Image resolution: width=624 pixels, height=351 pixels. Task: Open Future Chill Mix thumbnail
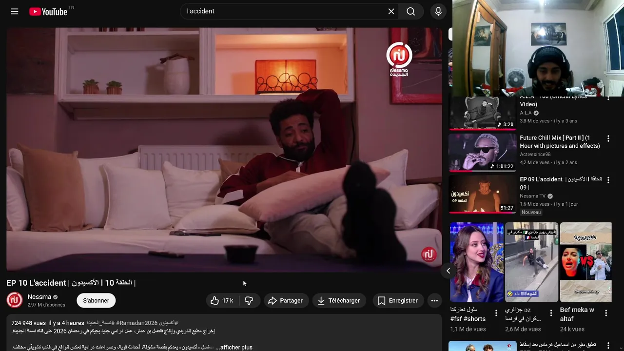(x=482, y=153)
